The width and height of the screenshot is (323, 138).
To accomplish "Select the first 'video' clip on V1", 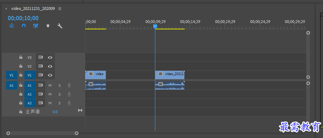I will [x=96, y=75].
